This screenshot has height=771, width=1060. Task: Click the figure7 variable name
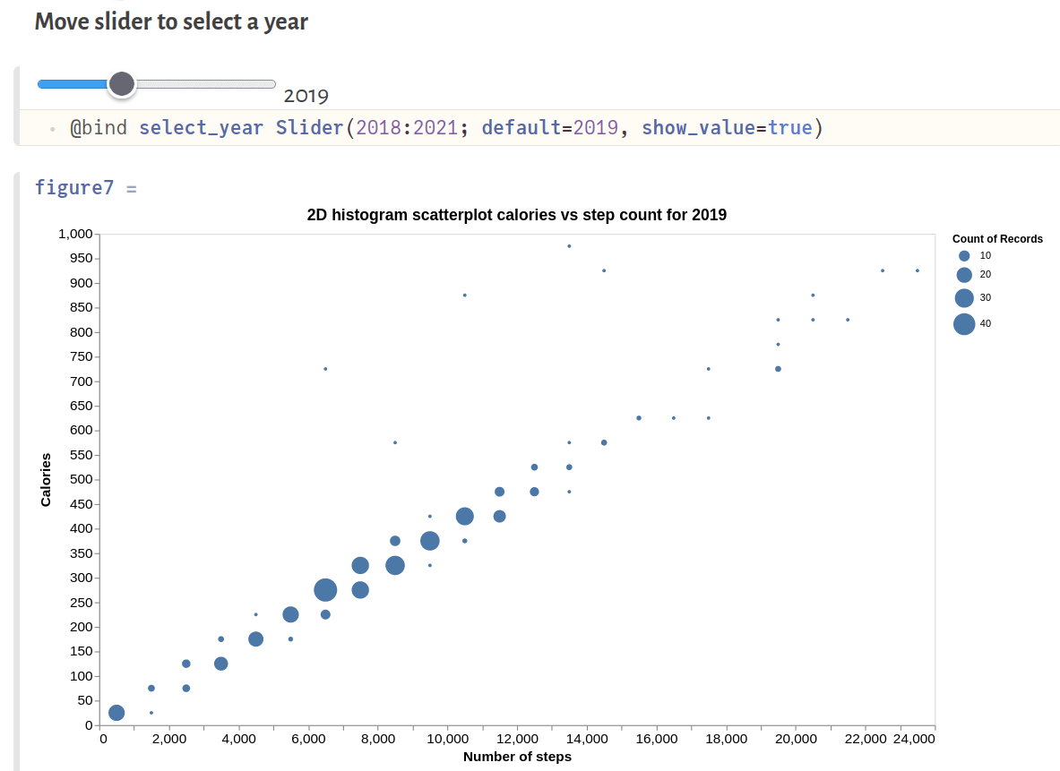74,187
